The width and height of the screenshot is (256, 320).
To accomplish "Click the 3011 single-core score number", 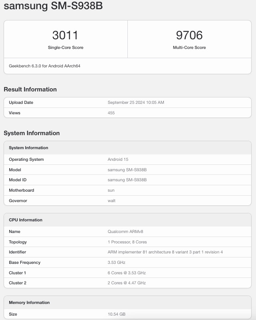I will [65, 35].
